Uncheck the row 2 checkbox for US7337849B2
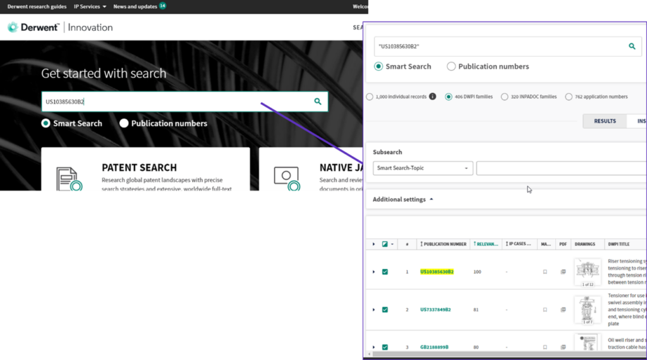This screenshot has height=360, width=647. [x=385, y=309]
